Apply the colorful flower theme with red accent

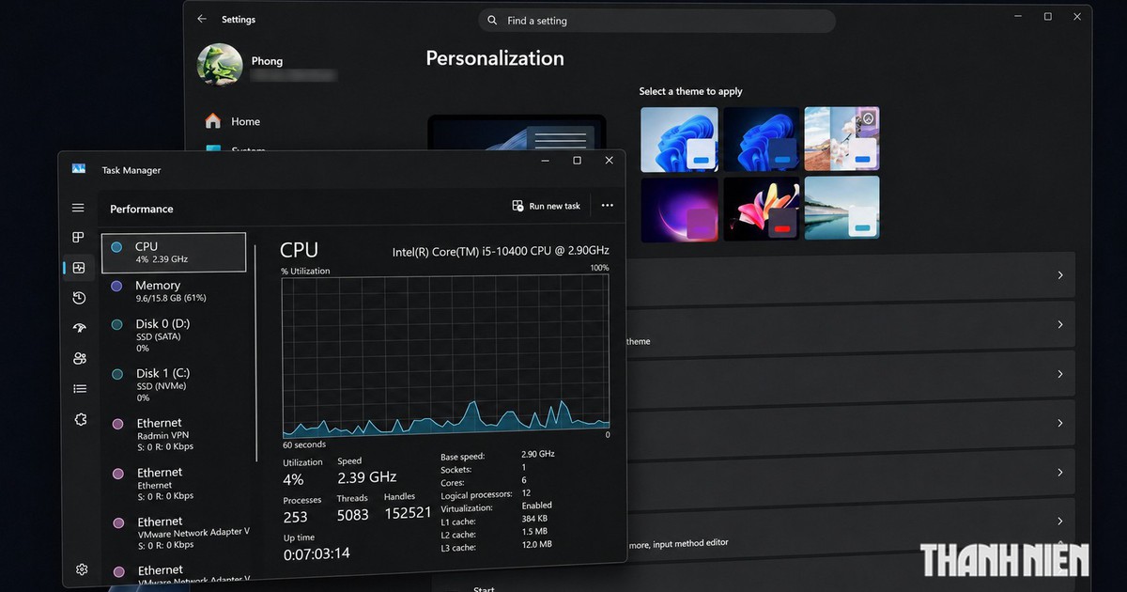762,209
